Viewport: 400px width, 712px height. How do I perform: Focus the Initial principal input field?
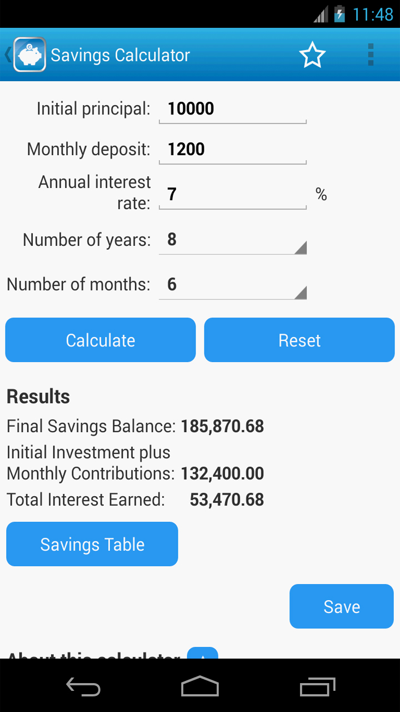tap(232, 109)
